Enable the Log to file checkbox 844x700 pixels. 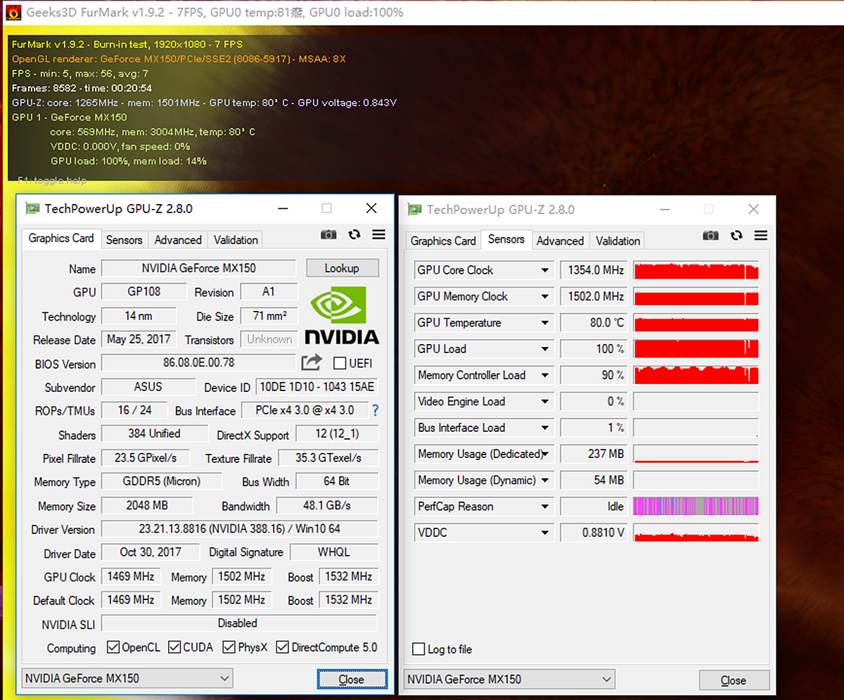[418, 649]
